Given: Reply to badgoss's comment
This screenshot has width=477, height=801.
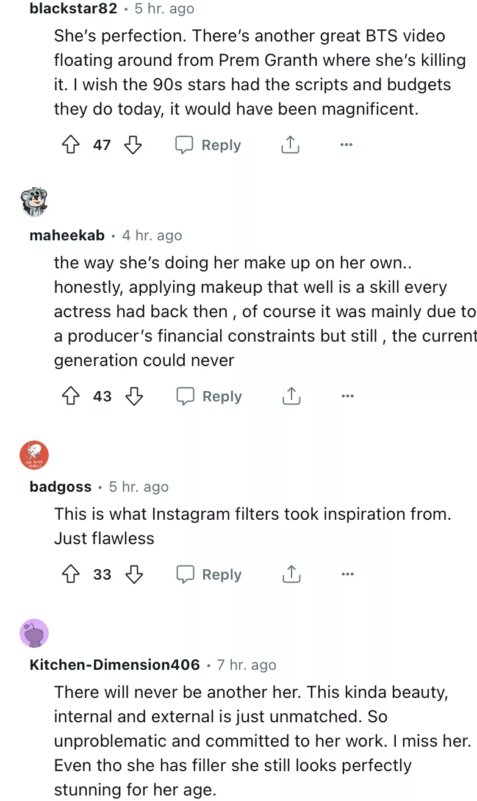Looking at the screenshot, I should 209,575.
